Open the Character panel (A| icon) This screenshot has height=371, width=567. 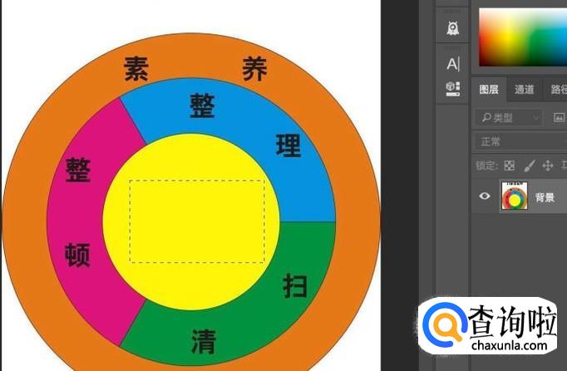tap(453, 64)
